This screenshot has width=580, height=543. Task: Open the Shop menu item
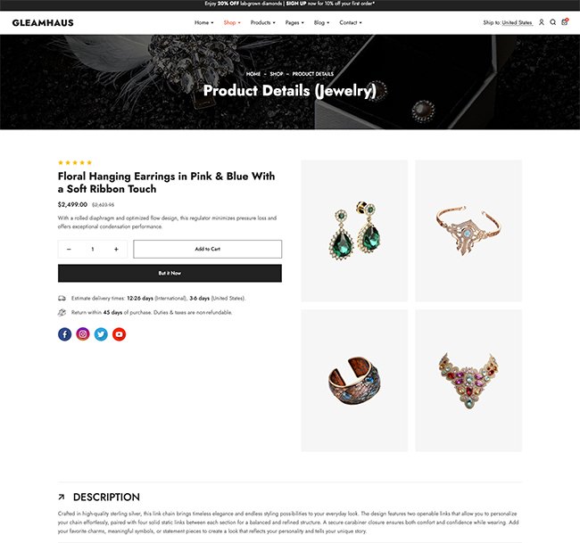point(232,22)
